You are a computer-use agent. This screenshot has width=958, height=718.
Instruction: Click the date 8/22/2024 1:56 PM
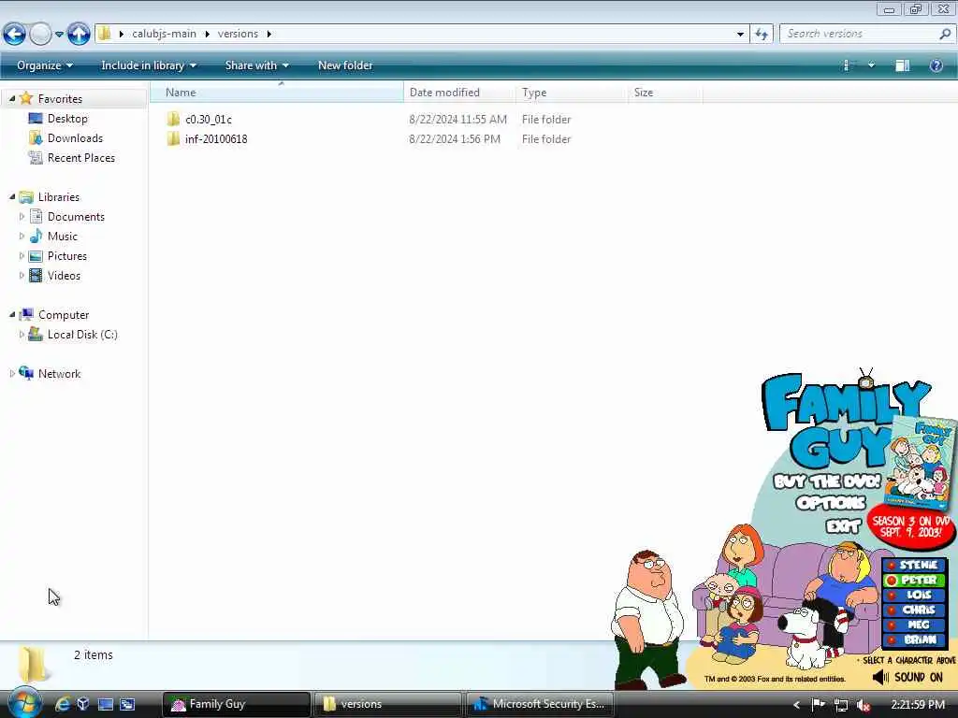[455, 138]
